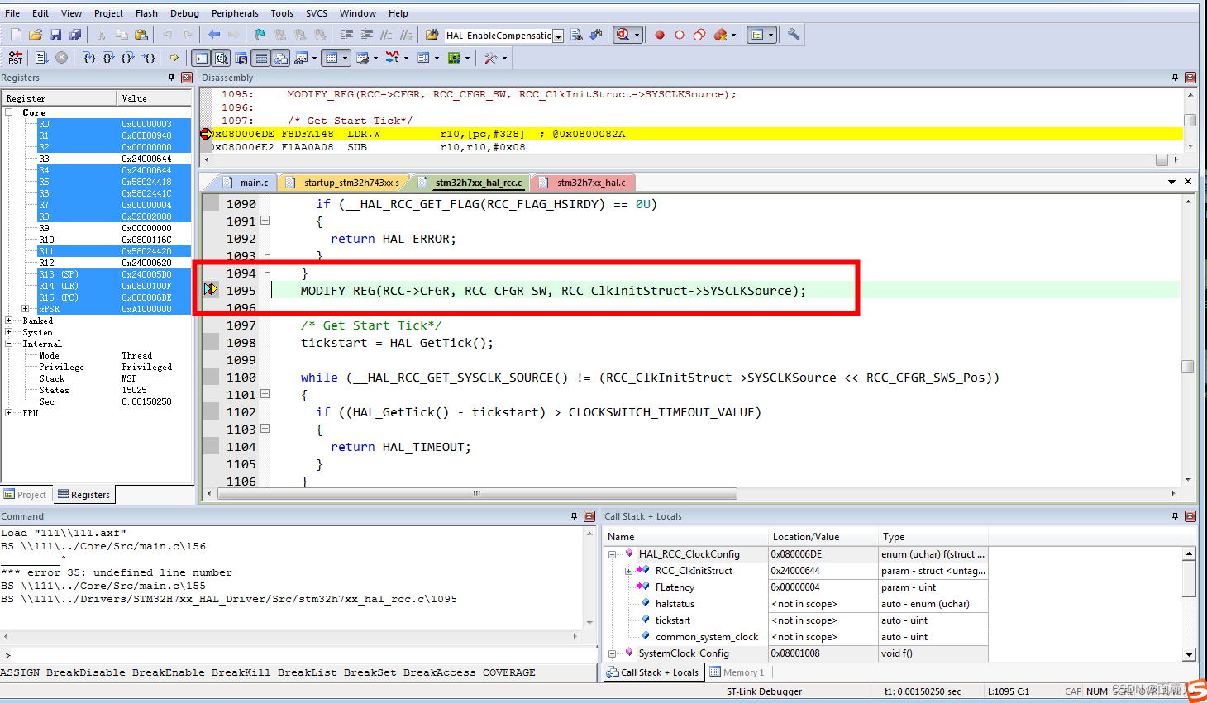Expand RCC_ClkInitStruct in the Call Stack
Image resolution: width=1207 pixels, height=703 pixels.
628,570
